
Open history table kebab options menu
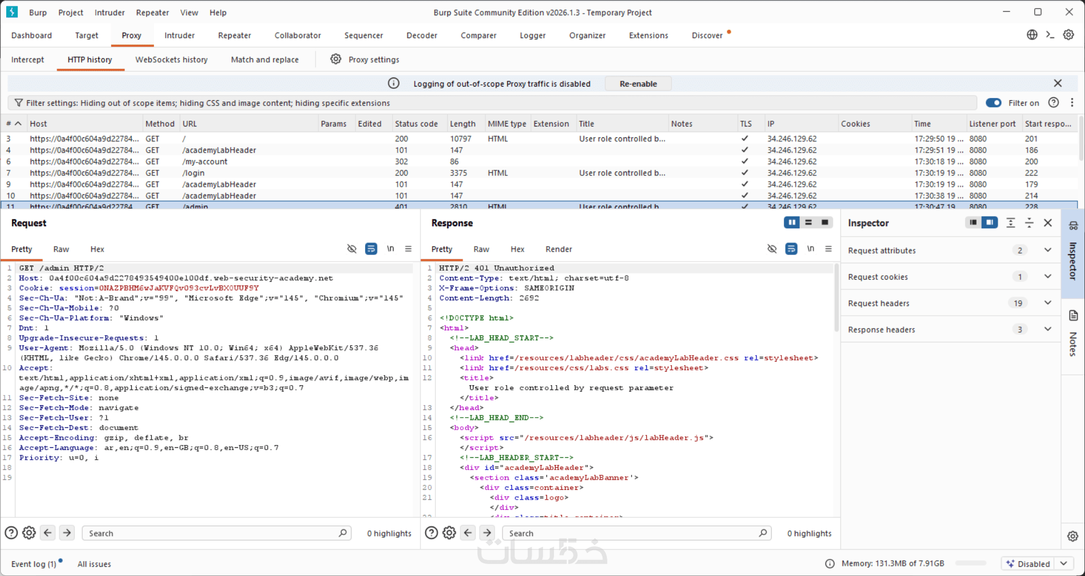pyautogui.click(x=1072, y=103)
